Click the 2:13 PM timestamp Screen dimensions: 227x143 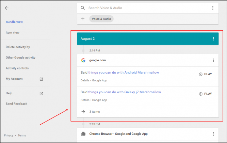point(95,124)
